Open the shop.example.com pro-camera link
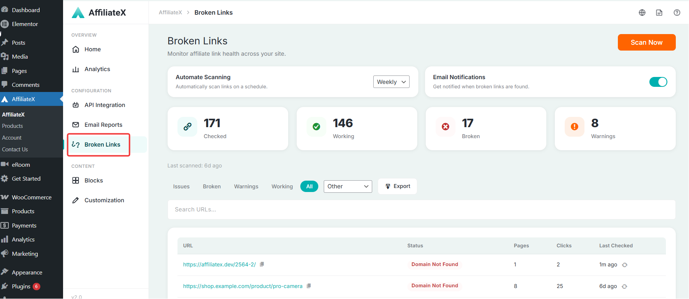The height and width of the screenshot is (299, 689). point(243,286)
